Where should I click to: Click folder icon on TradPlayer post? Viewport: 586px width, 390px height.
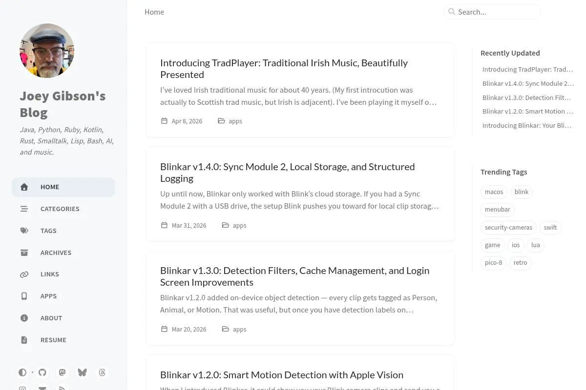point(221,120)
